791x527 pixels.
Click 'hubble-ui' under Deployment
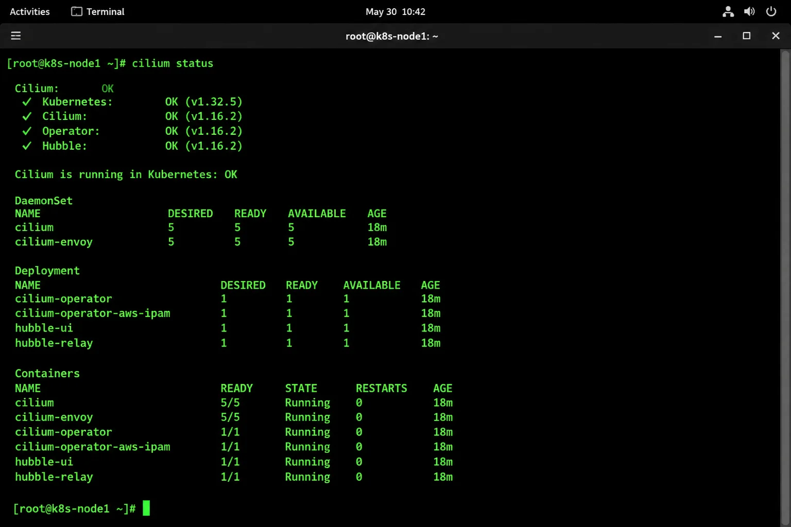pos(44,328)
